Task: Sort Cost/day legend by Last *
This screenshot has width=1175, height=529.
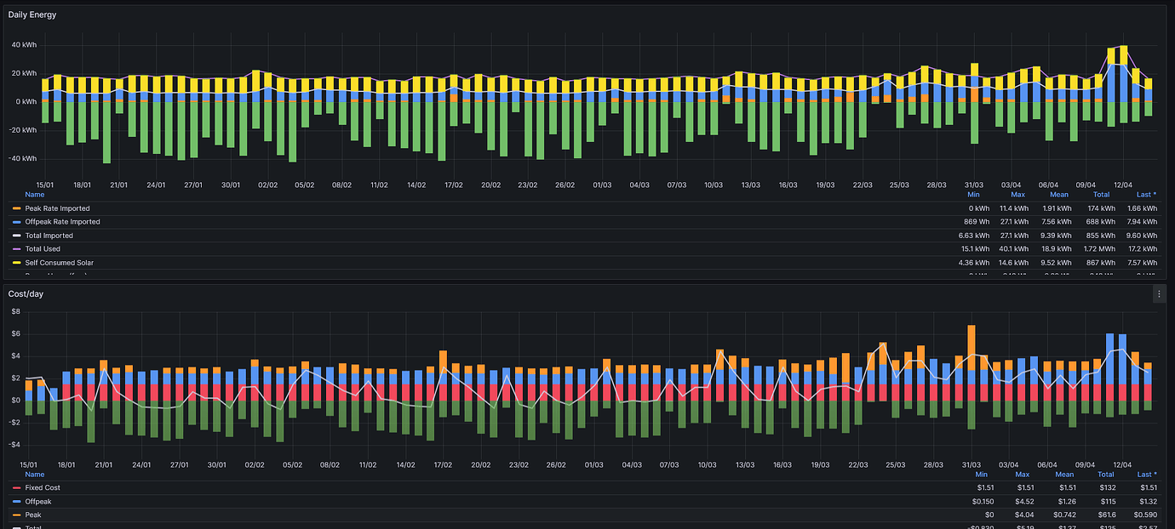Action: click(1147, 475)
